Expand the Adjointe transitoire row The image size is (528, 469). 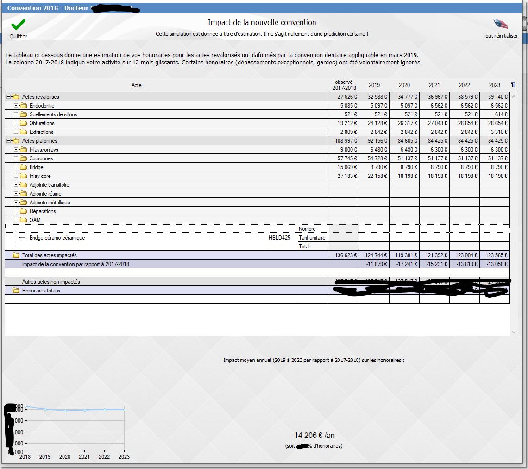[16, 184]
